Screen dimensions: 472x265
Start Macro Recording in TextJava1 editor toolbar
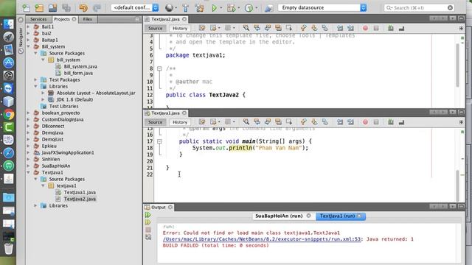(365, 122)
